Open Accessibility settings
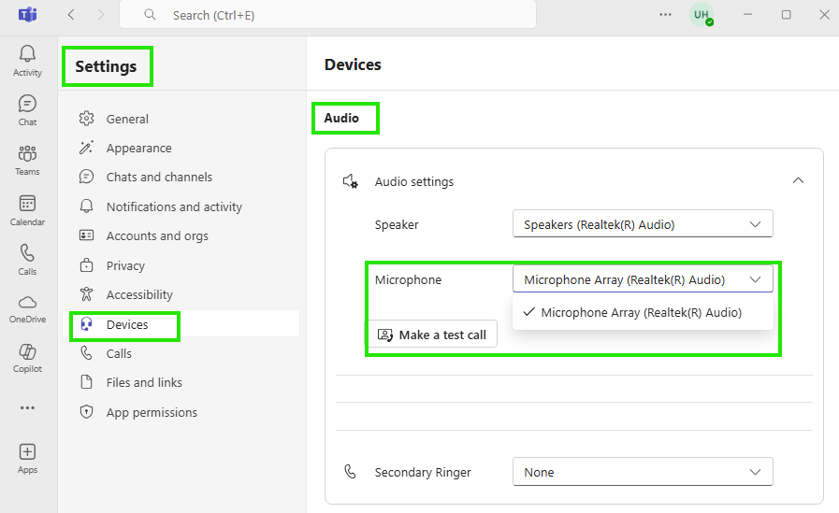Image resolution: width=839 pixels, height=513 pixels. tap(139, 294)
